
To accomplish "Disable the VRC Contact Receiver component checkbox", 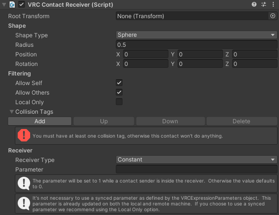I will [x=22, y=4].
